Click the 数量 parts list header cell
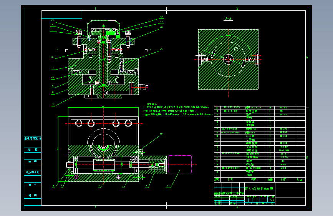Viewport: 333px width, 216px height. click(x=270, y=179)
